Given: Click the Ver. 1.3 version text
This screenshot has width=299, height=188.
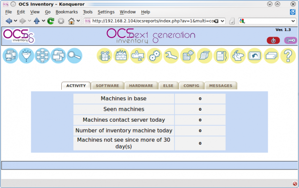Looking at the screenshot, I should [x=283, y=30].
